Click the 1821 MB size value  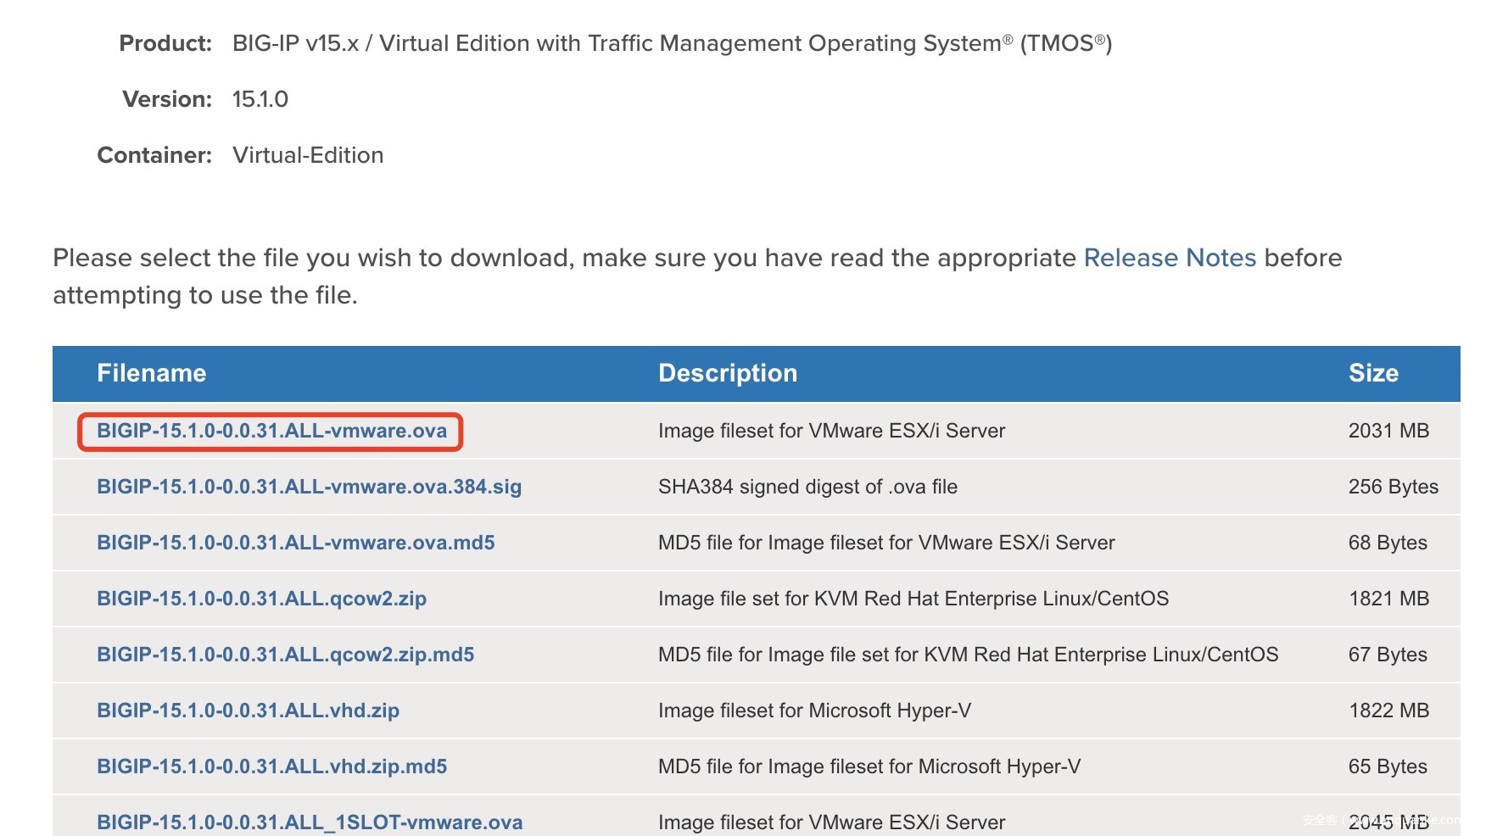click(1388, 599)
